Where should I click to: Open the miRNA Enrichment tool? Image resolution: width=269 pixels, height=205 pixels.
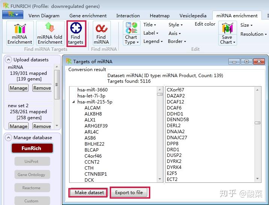(20, 33)
